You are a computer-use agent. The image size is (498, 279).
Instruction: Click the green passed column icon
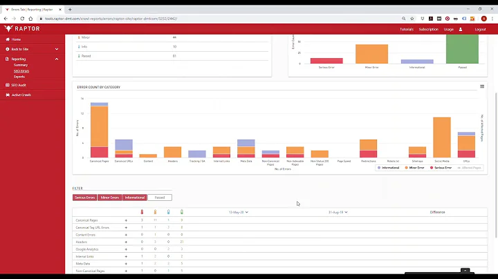[182, 212]
